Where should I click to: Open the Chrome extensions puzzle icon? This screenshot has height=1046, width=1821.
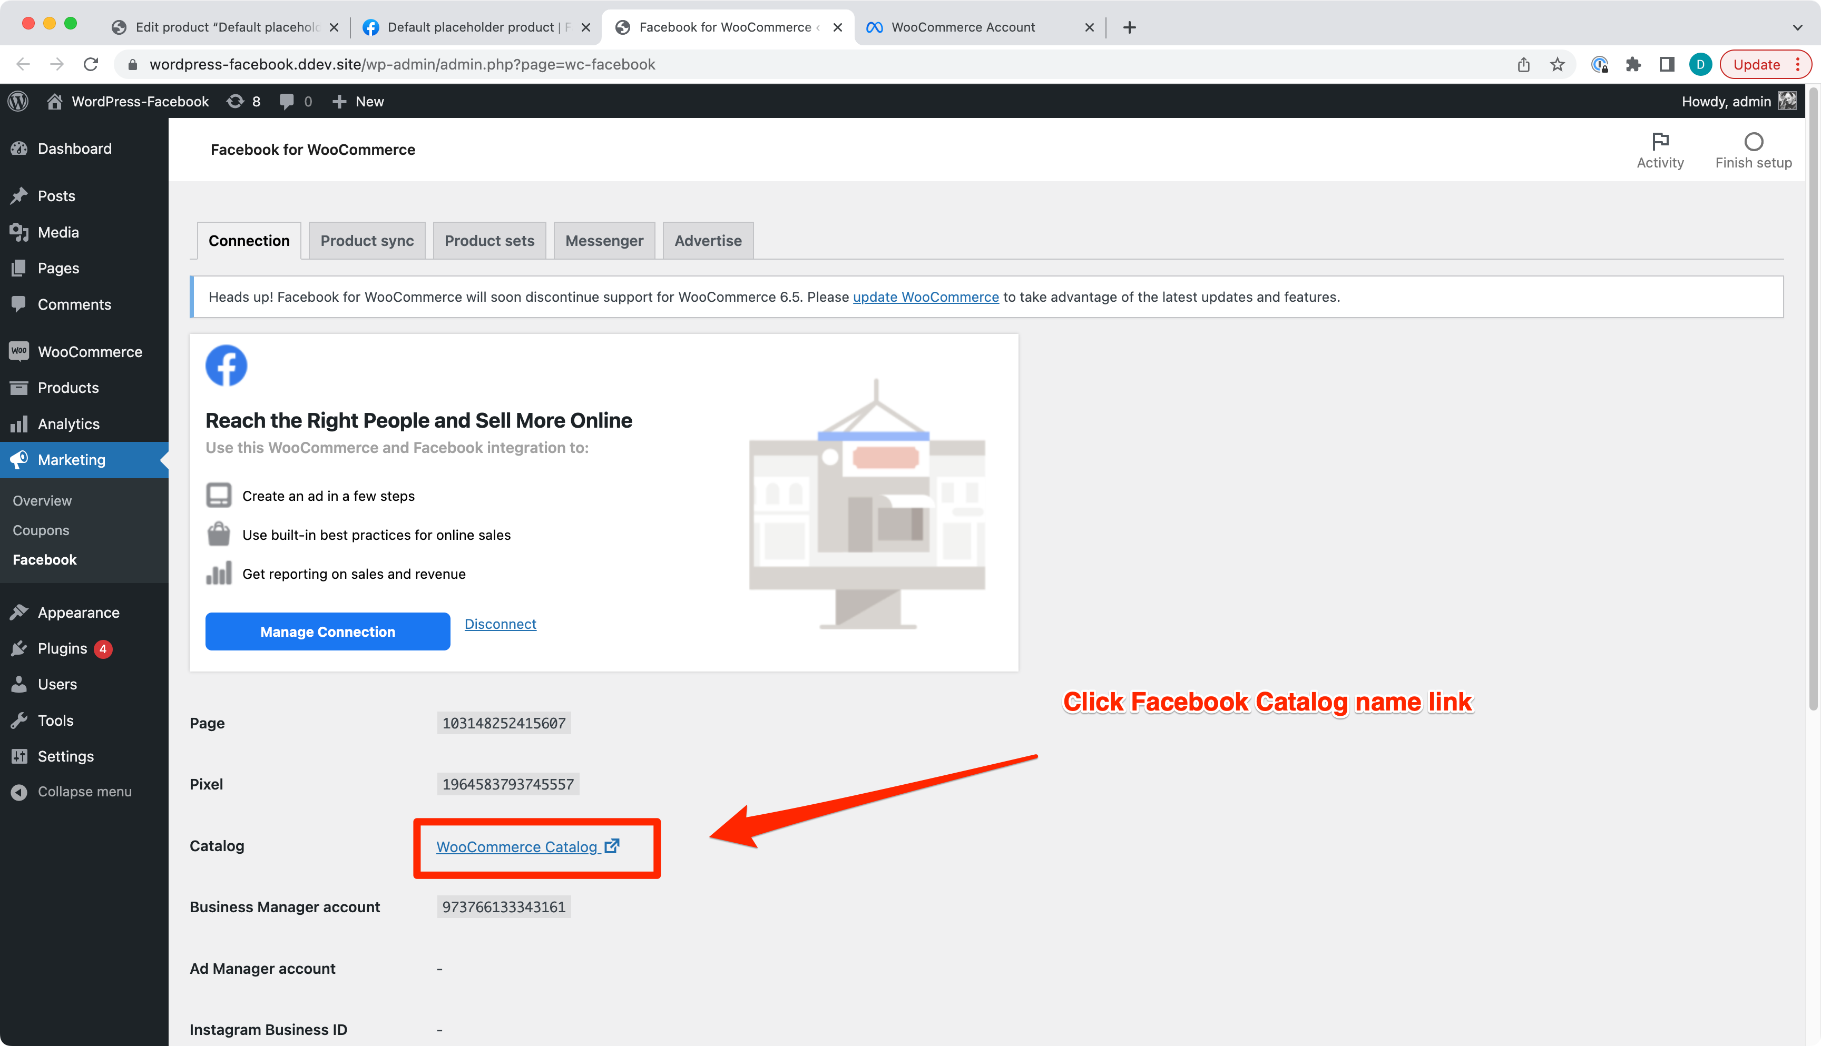pos(1633,65)
